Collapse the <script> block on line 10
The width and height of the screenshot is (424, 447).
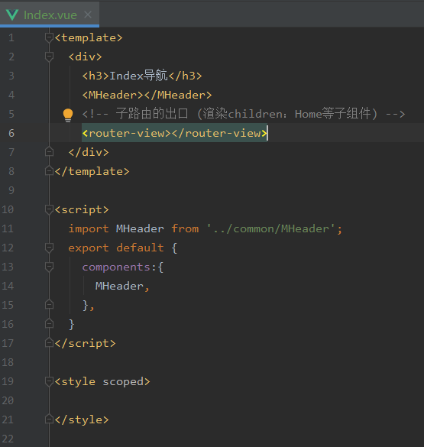pos(49,209)
